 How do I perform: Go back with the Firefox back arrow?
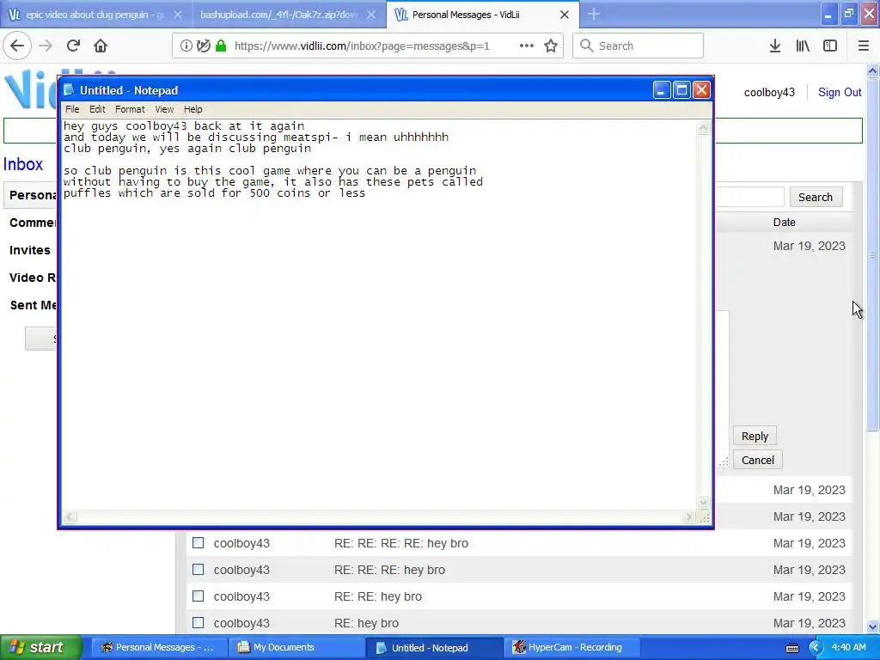(17, 46)
